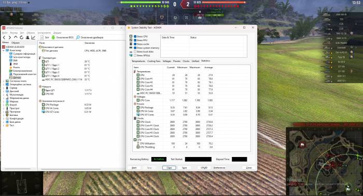
Task: Click the Back arrow in AIDA64 toolbar
Action: tap(4, 37)
